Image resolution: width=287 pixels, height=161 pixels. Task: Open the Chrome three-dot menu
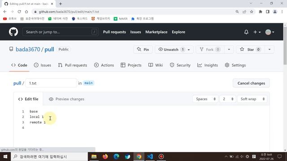click(x=282, y=12)
